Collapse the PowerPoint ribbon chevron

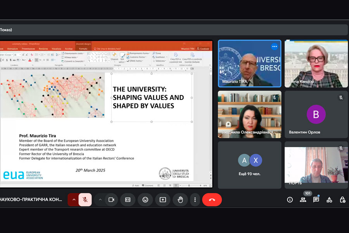[210, 65]
